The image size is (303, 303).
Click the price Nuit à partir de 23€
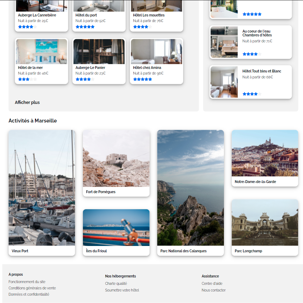pyautogui.click(x=90, y=73)
